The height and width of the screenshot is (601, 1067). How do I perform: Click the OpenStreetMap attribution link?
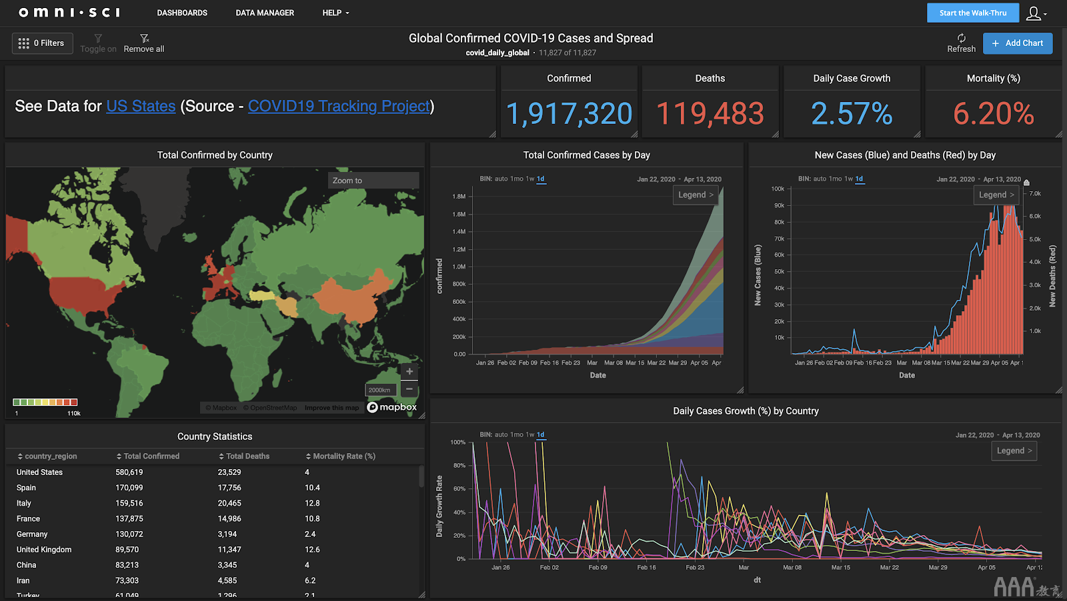coord(270,408)
